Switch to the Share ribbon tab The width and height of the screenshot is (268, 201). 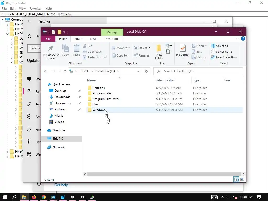coord(78,39)
